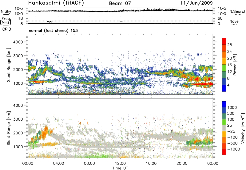Click the 'Freq. [MHz]' axis label
The height and width of the screenshot is (170, 246).
[x=6, y=21]
